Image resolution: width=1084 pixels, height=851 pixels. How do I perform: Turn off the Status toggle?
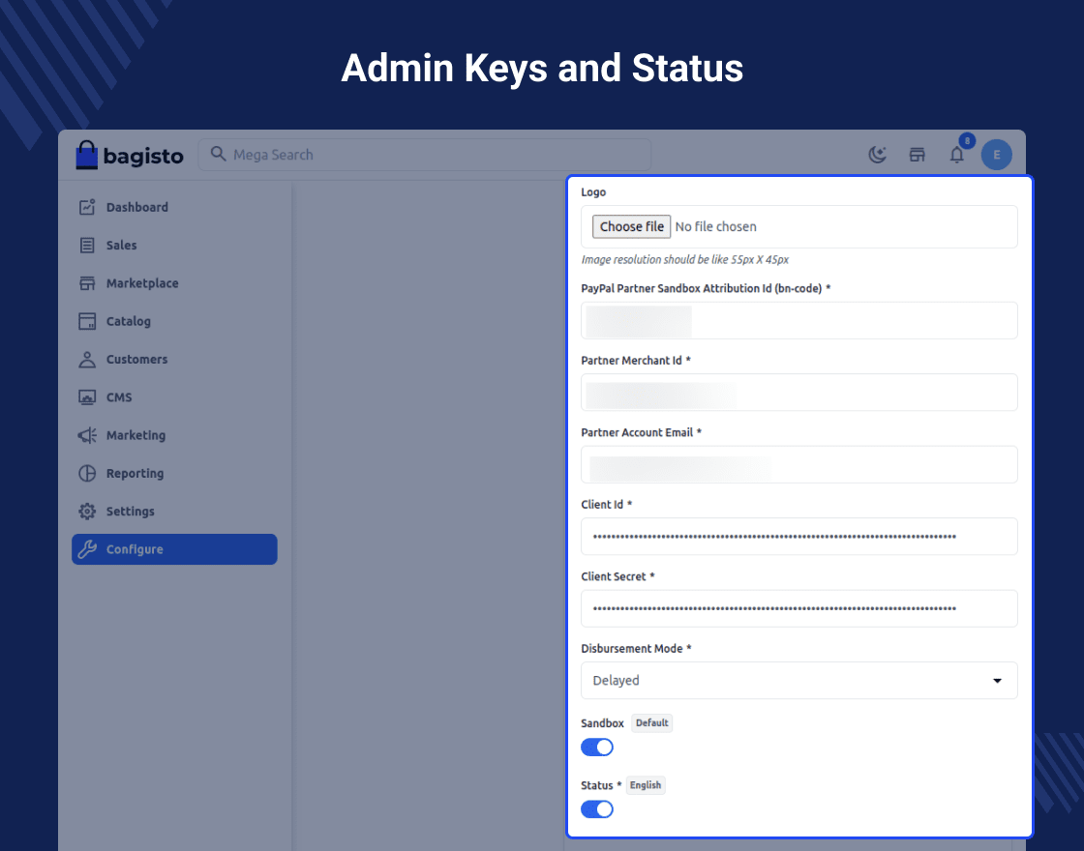[597, 809]
